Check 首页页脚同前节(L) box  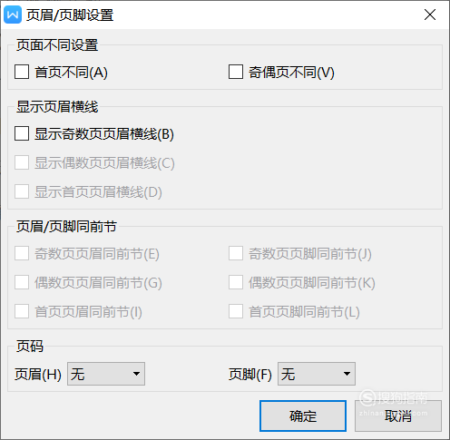click(236, 311)
